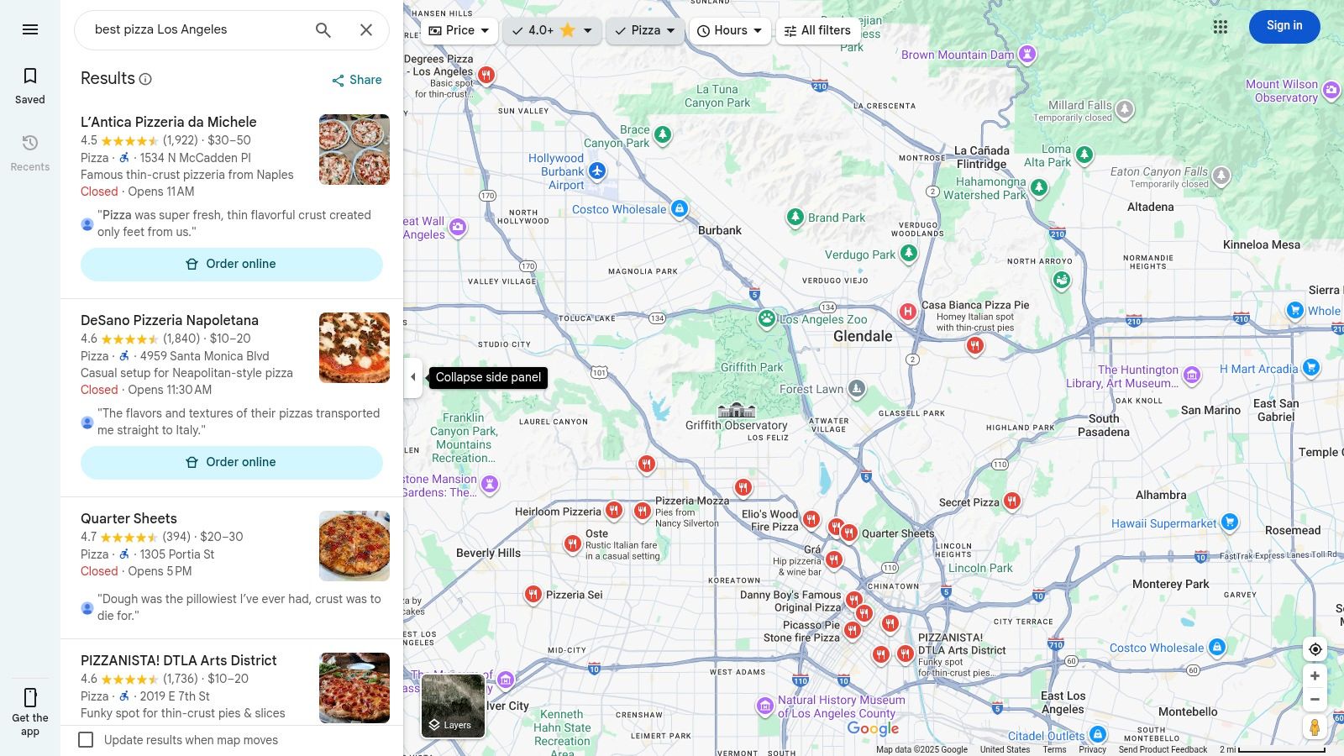The image size is (1344, 756).
Task: Click United States link in footer
Action: click(1005, 749)
